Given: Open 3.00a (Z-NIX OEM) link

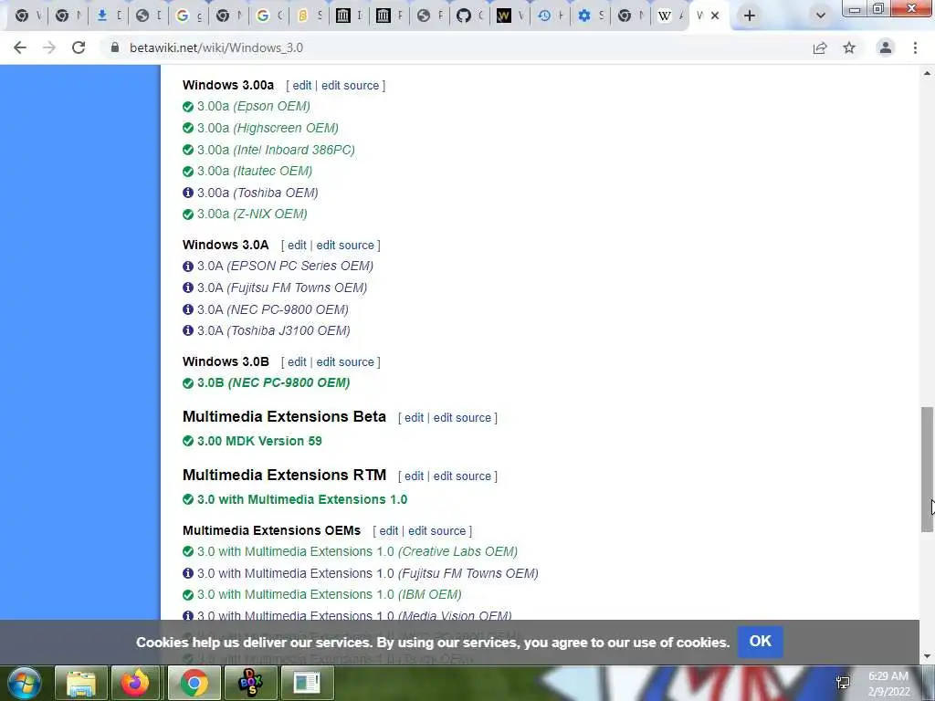Looking at the screenshot, I should 252,214.
